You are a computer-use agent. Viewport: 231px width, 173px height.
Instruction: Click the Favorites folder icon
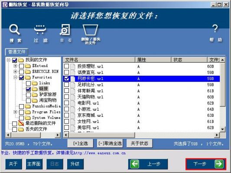coord(28,77)
